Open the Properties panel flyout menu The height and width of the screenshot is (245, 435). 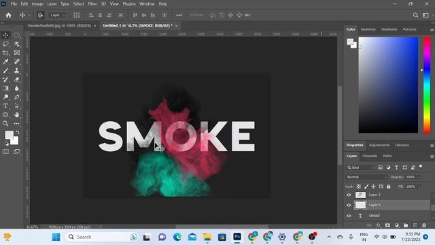432,146
